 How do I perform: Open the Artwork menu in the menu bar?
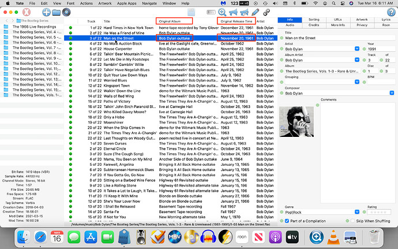(105, 3)
